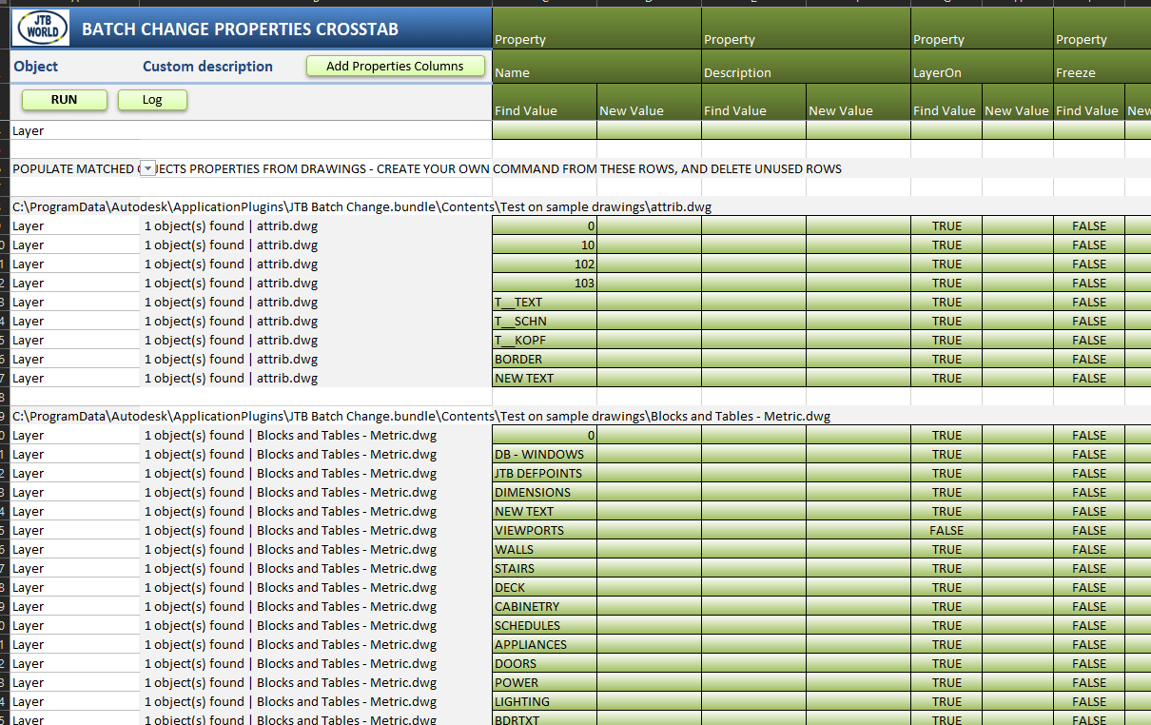The width and height of the screenshot is (1151, 725).
Task: Select the cell with layer name 102
Action: pos(544,264)
